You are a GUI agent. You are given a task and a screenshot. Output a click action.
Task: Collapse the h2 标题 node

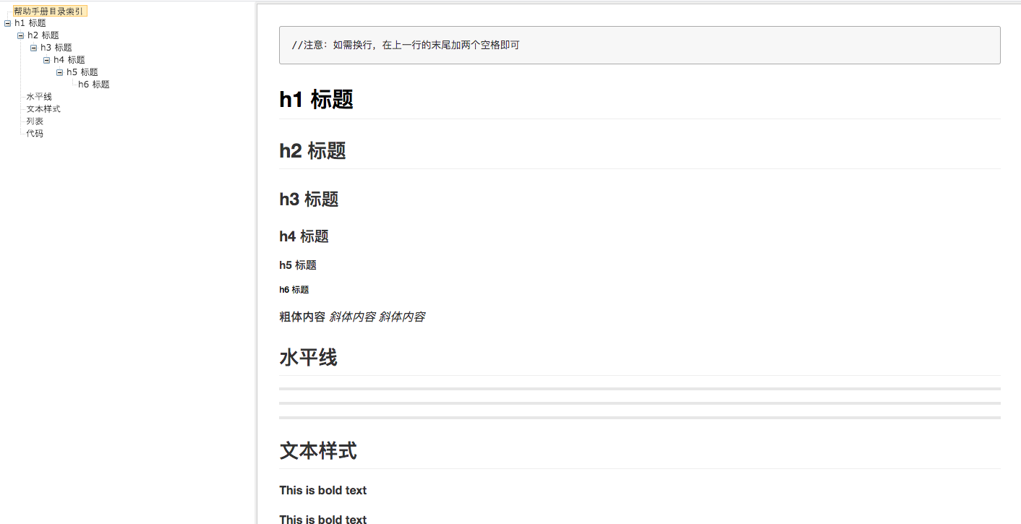coord(20,35)
